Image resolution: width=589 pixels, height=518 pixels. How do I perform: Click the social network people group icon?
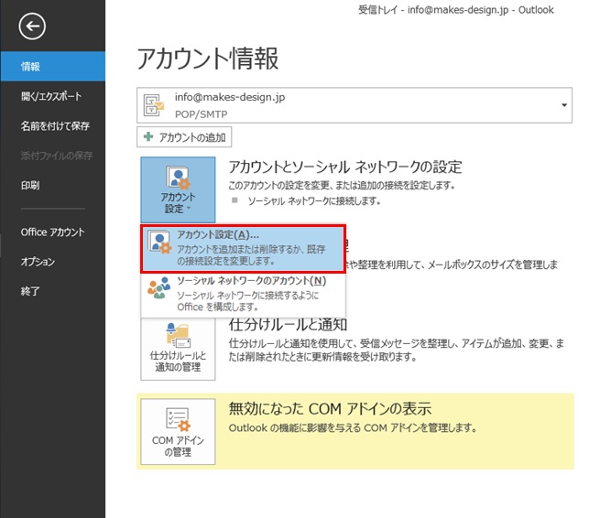pyautogui.click(x=158, y=288)
